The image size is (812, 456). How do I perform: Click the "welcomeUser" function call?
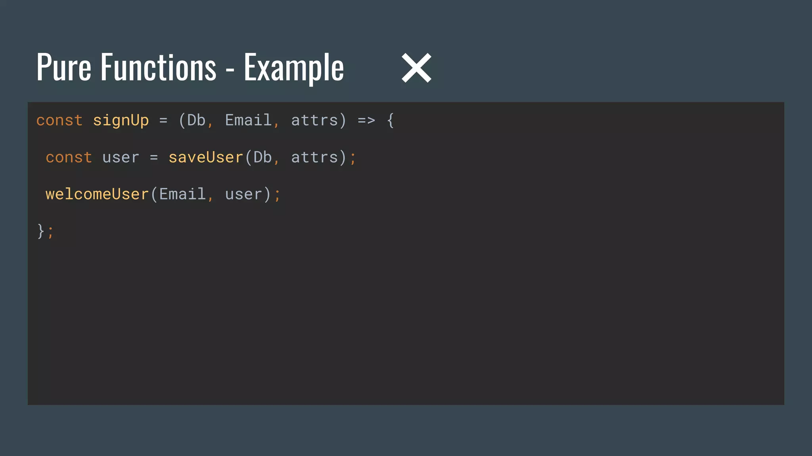pos(97,194)
